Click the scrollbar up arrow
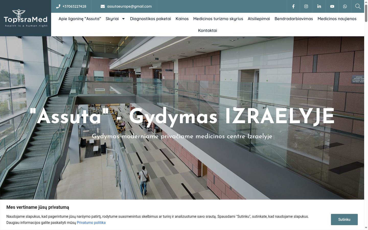Viewport: 368px width, 230px height. 366,2
